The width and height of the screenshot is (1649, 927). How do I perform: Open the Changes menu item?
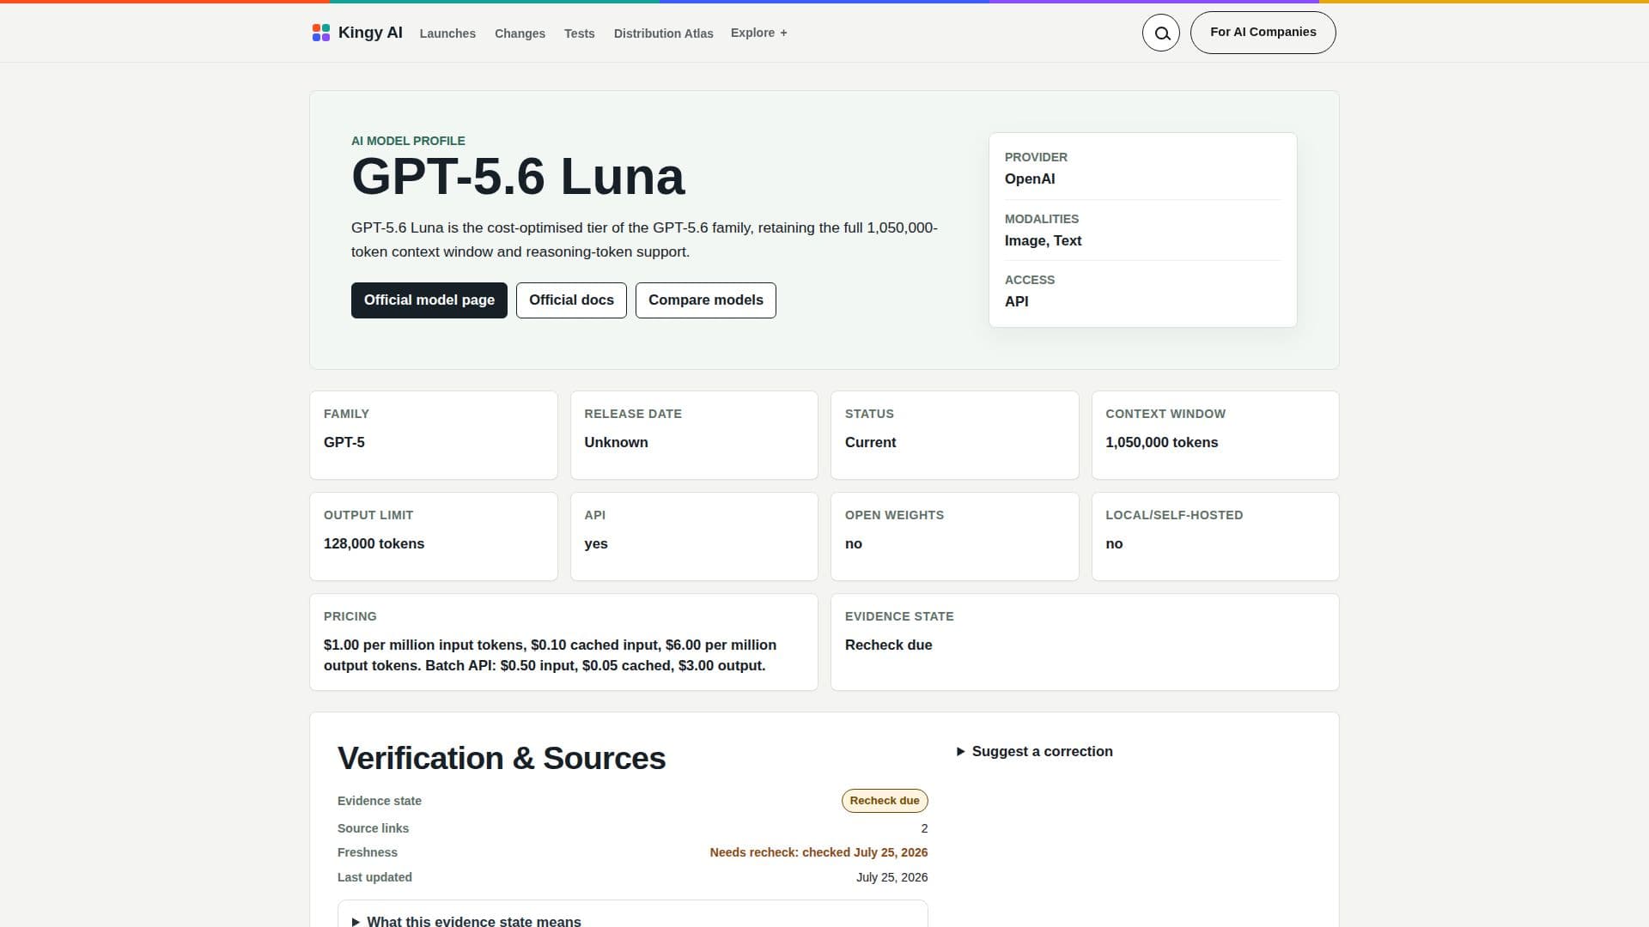(520, 33)
